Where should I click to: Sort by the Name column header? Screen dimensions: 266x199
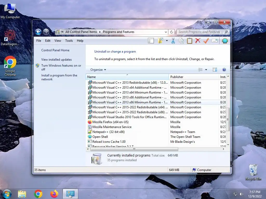[x=127, y=77]
